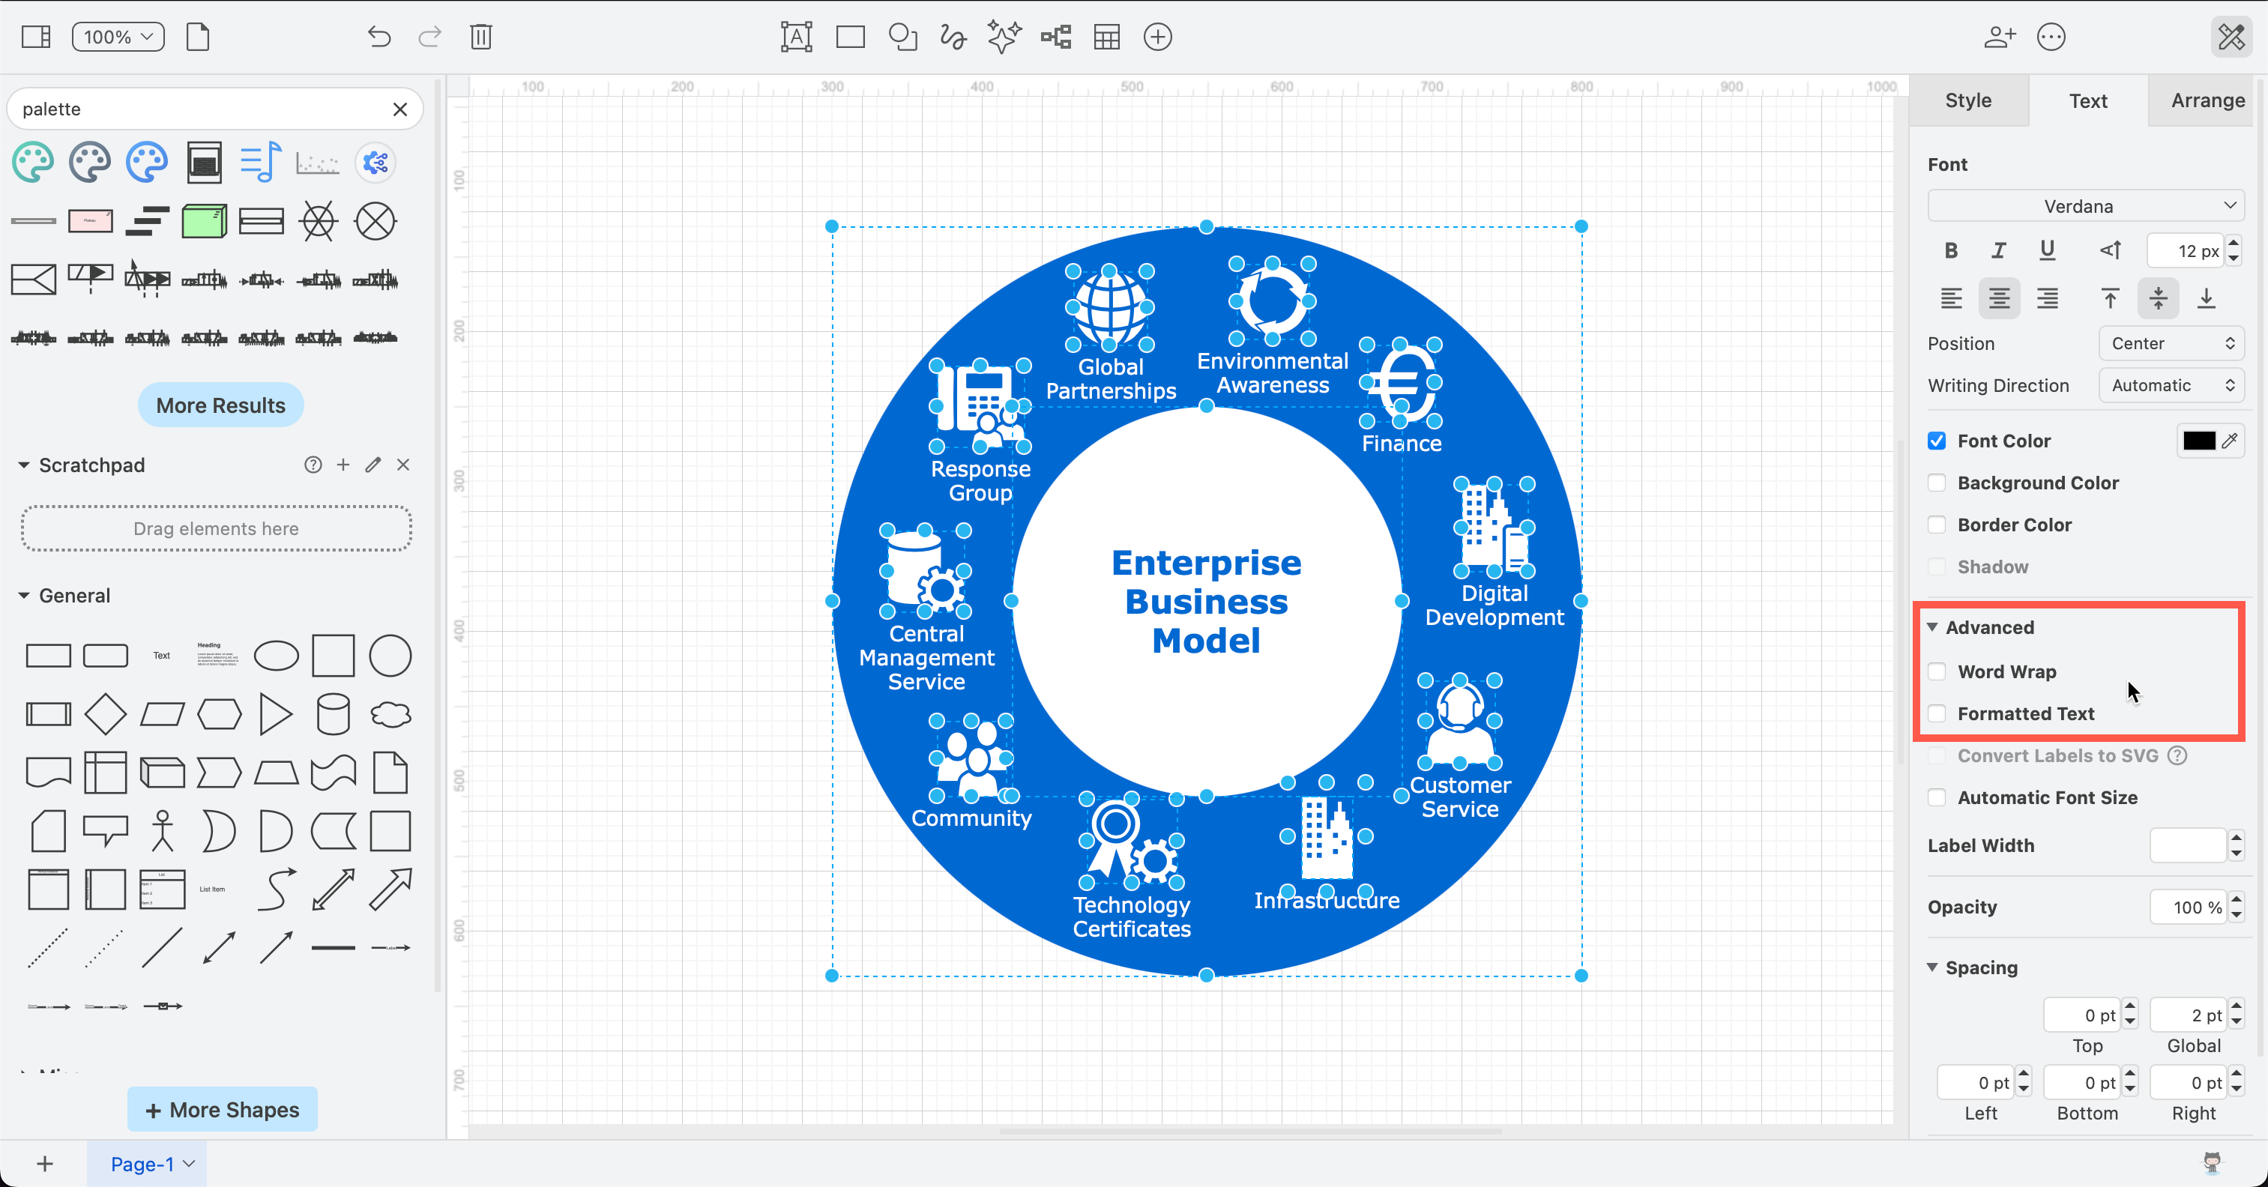Open the more options ellipsis icon
Image resolution: width=2268 pixels, height=1187 pixels.
(x=2051, y=37)
